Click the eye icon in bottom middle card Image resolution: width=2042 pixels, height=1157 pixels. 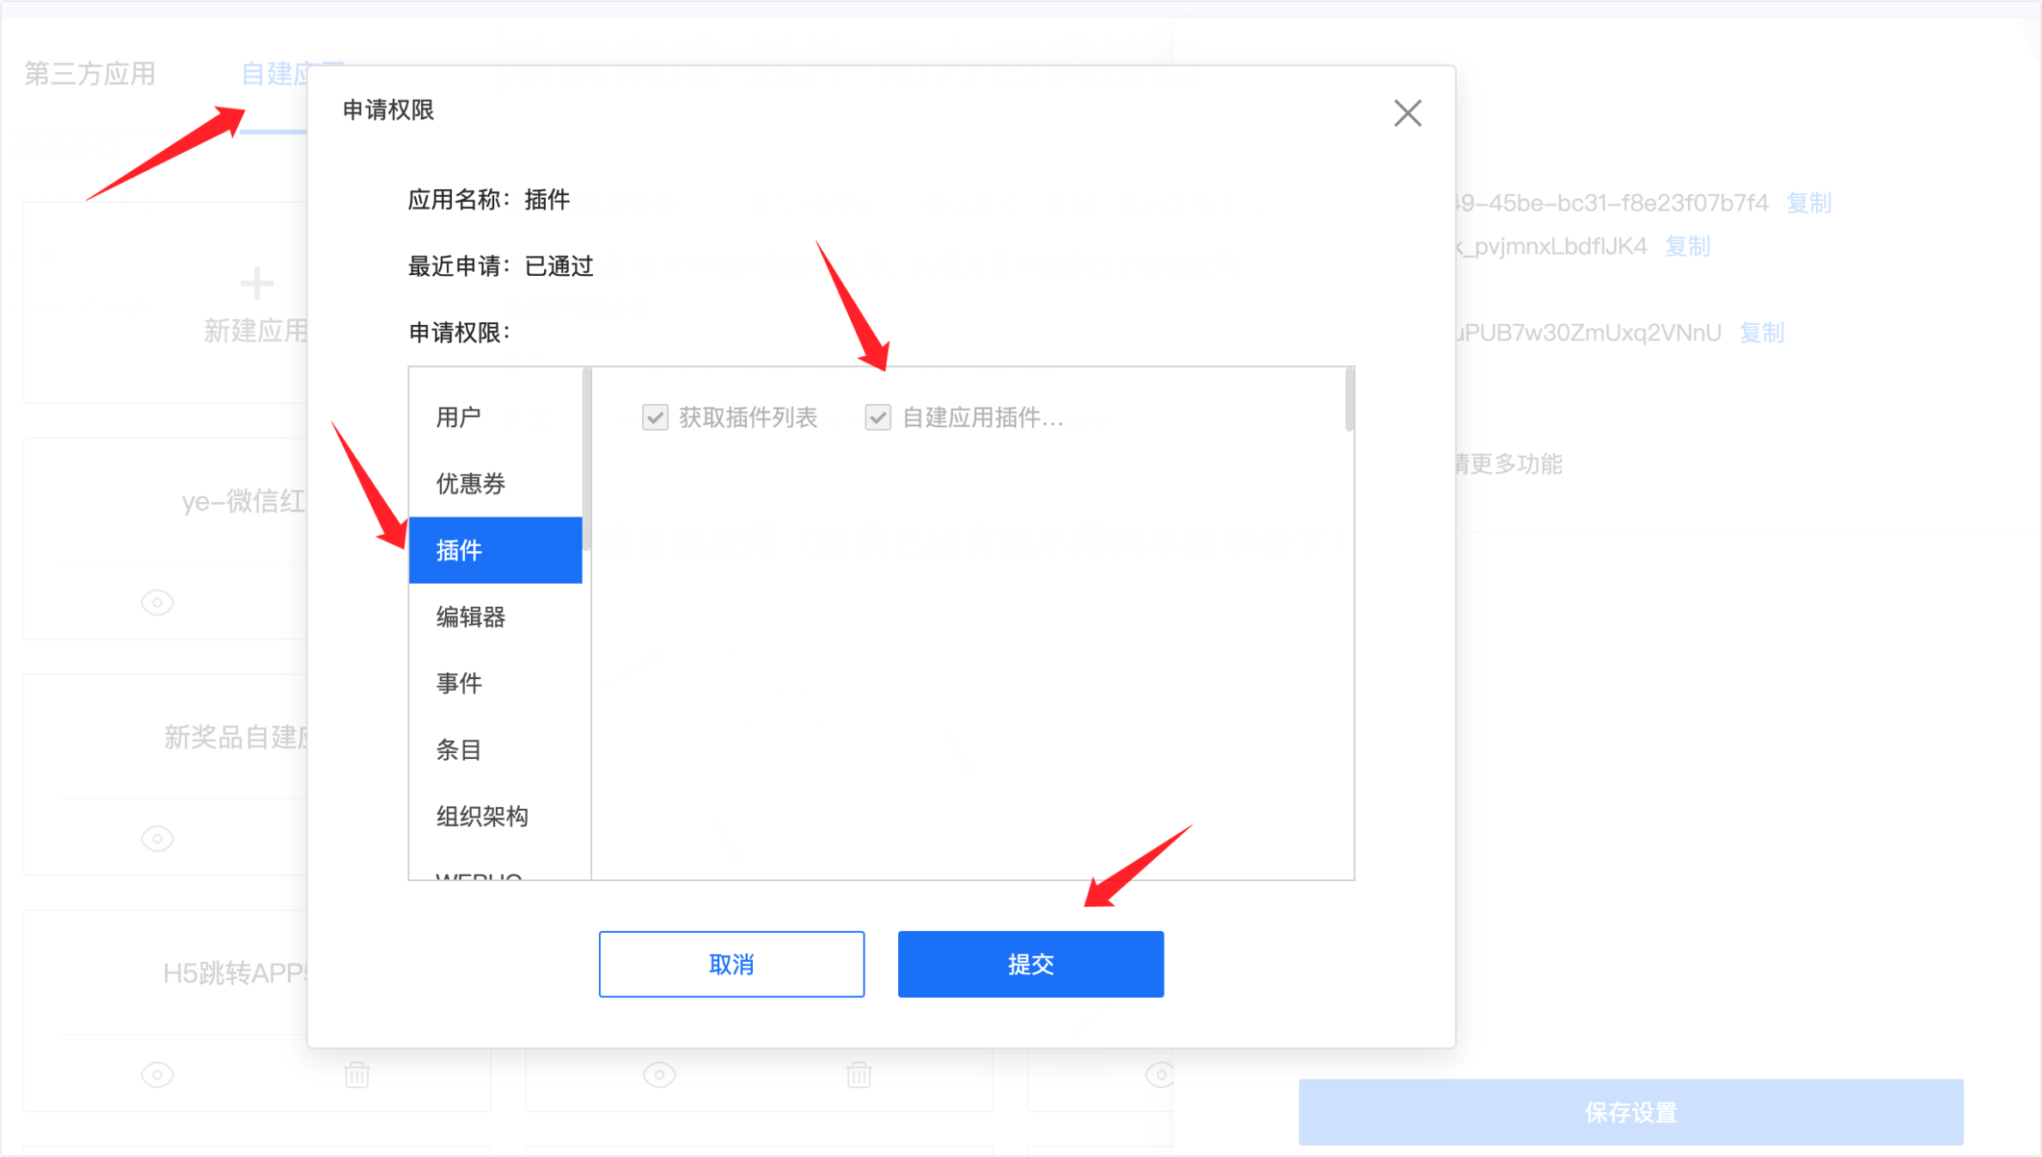659,1074
